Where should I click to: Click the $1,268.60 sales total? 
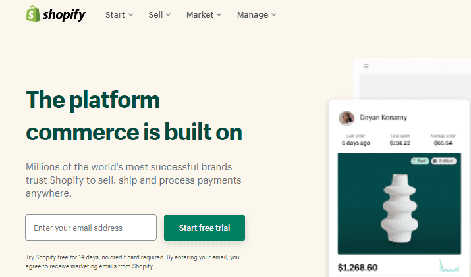(x=358, y=267)
